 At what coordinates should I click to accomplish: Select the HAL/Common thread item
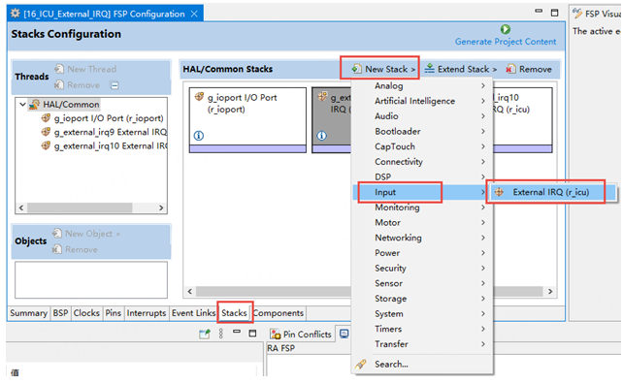coord(71,105)
